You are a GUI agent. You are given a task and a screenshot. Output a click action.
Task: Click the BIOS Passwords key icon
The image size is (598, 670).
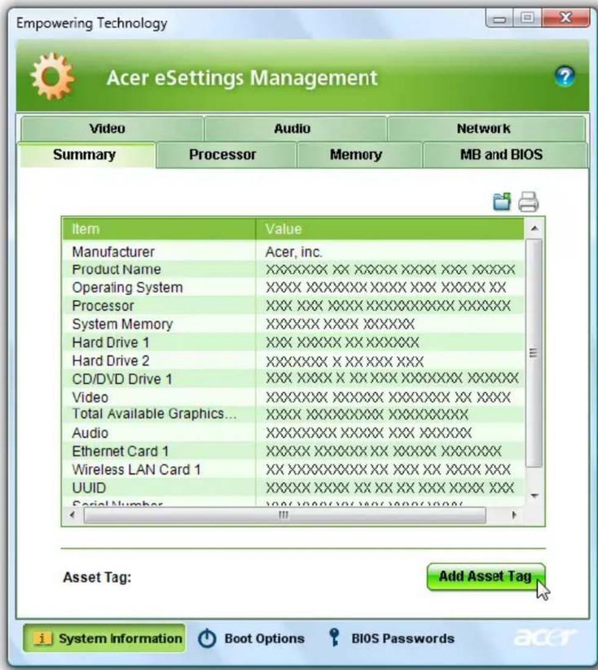334,638
